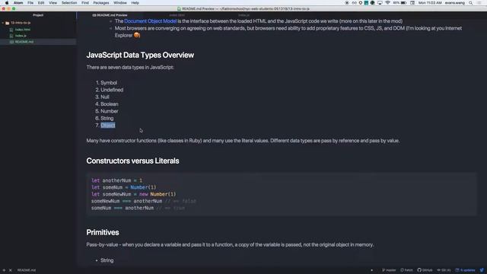
Task: Click the clock showing Mon 11:03 AM
Action: [430, 3]
